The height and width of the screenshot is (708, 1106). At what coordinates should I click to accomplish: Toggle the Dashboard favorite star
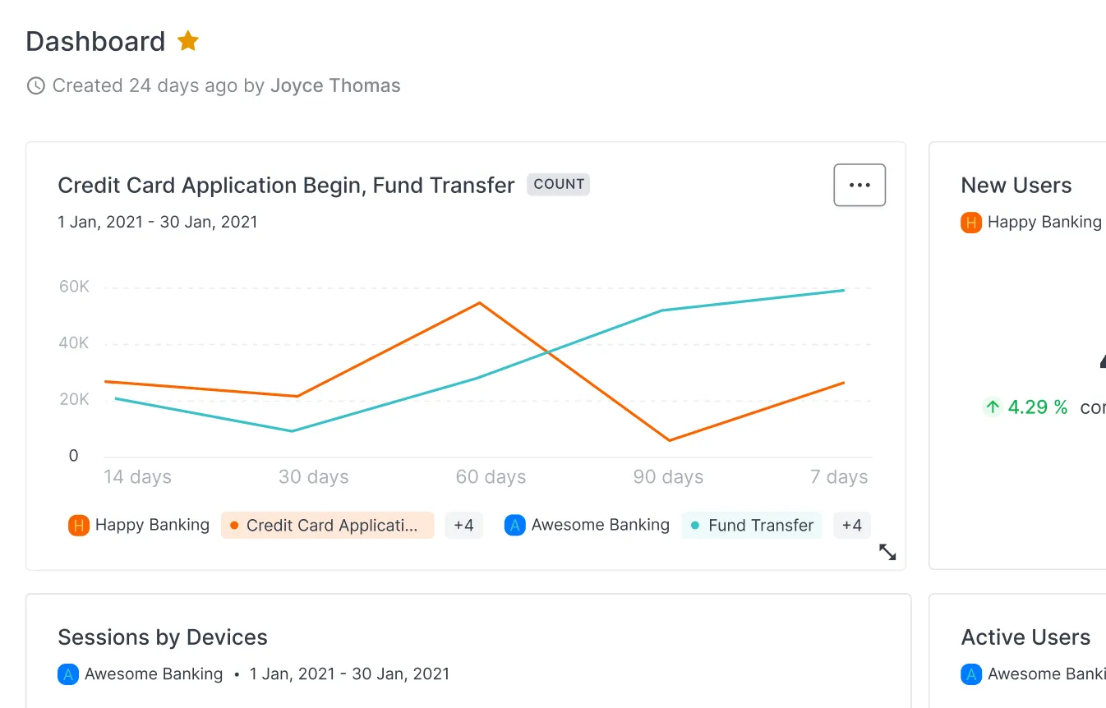tap(187, 39)
